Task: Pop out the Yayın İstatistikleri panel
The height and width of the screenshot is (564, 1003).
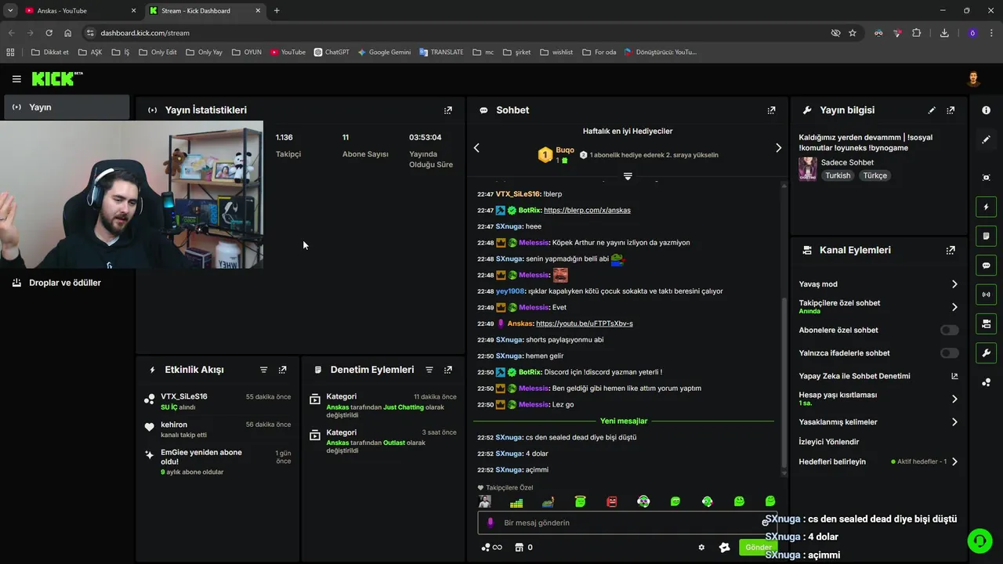Action: pyautogui.click(x=448, y=110)
